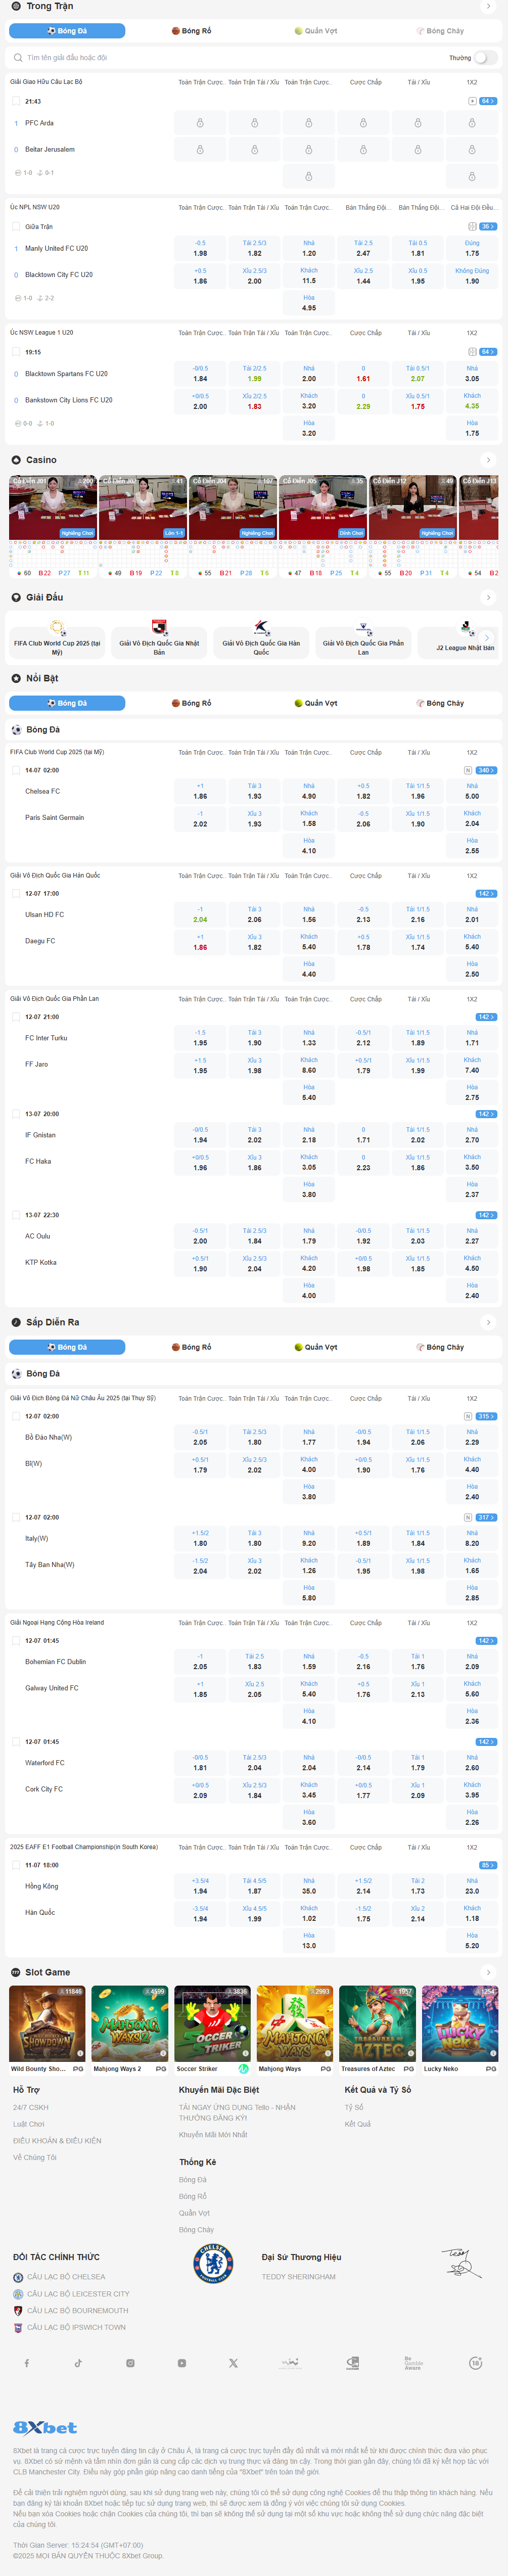Open the Facebook icon in footer
The image size is (508, 2576).
[x=27, y=2363]
